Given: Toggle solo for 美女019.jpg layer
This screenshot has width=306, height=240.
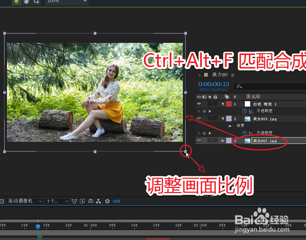Looking at the screenshot, I should (x=210, y=118).
